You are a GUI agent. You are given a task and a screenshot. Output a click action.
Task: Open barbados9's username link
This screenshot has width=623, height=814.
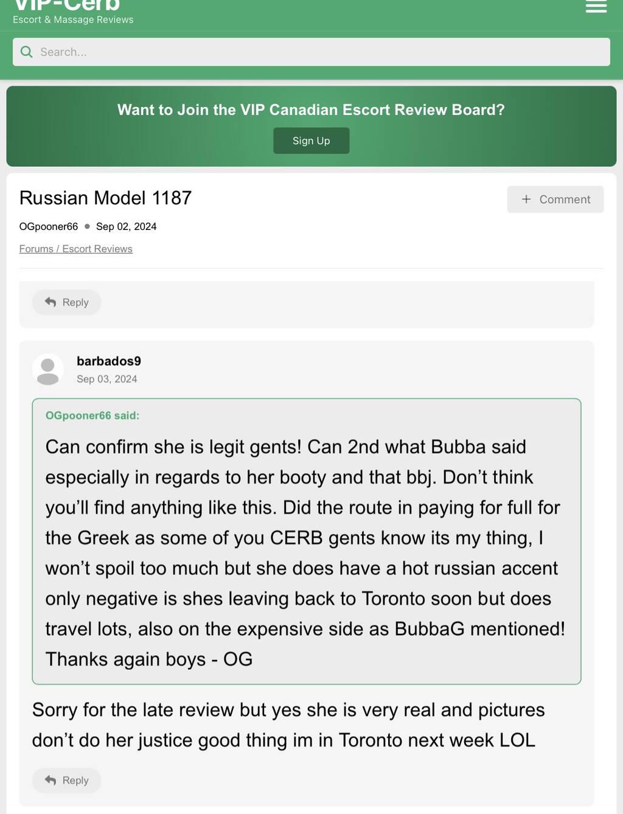pos(109,361)
